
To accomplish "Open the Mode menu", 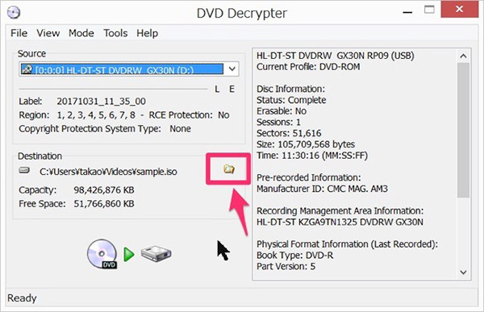I will [81, 33].
